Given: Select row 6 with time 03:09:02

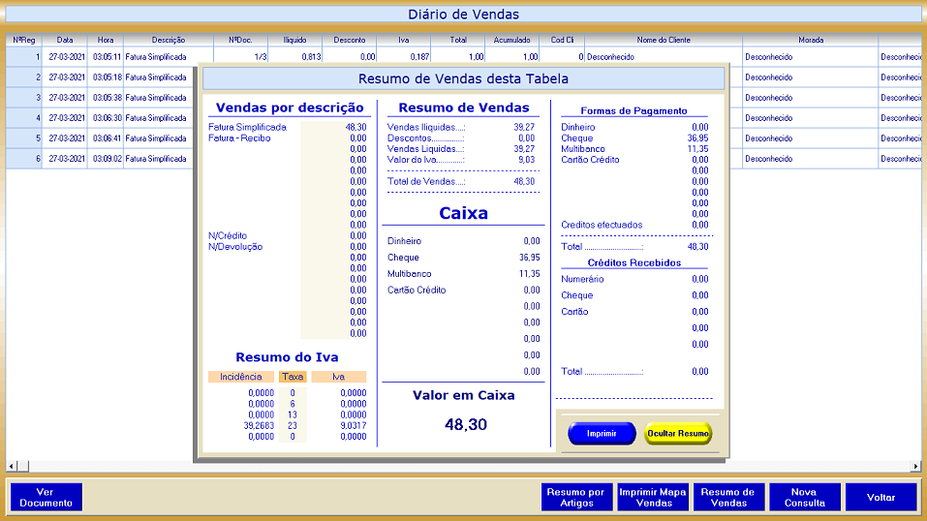Looking at the screenshot, I should coord(107,159).
